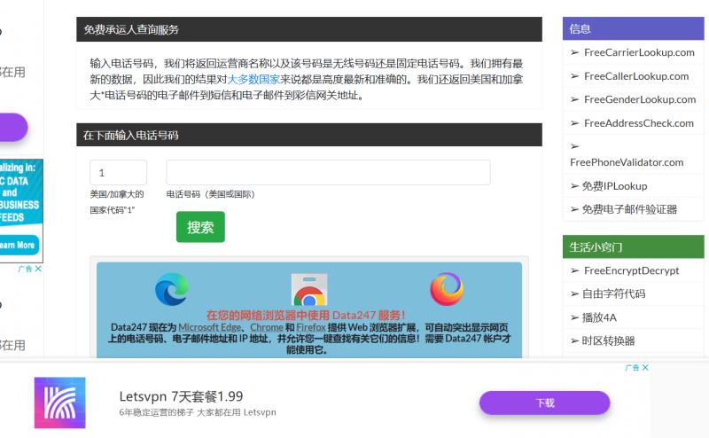The height and width of the screenshot is (438, 709).
Task: Click the 免费承运人查询服务 heading
Action: pyautogui.click(x=131, y=30)
